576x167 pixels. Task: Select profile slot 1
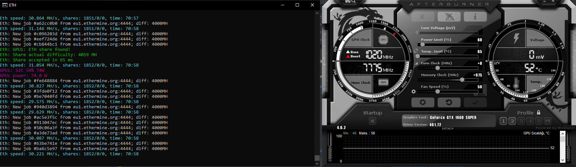(x=504, y=121)
